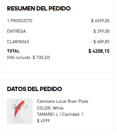Select the COLOR: White text
The height and width of the screenshot is (137, 117).
pyautogui.click(x=50, y=108)
